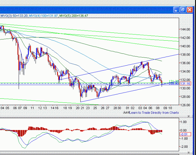Click the 130.80 blue price level label
This screenshot has width=196, height=155.
(x=174, y=84)
